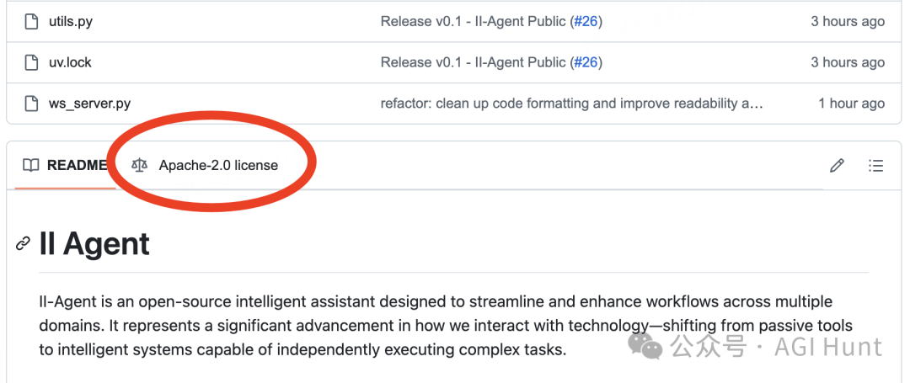Click the 1 hour ago timestamp for ws_server.py

point(851,104)
